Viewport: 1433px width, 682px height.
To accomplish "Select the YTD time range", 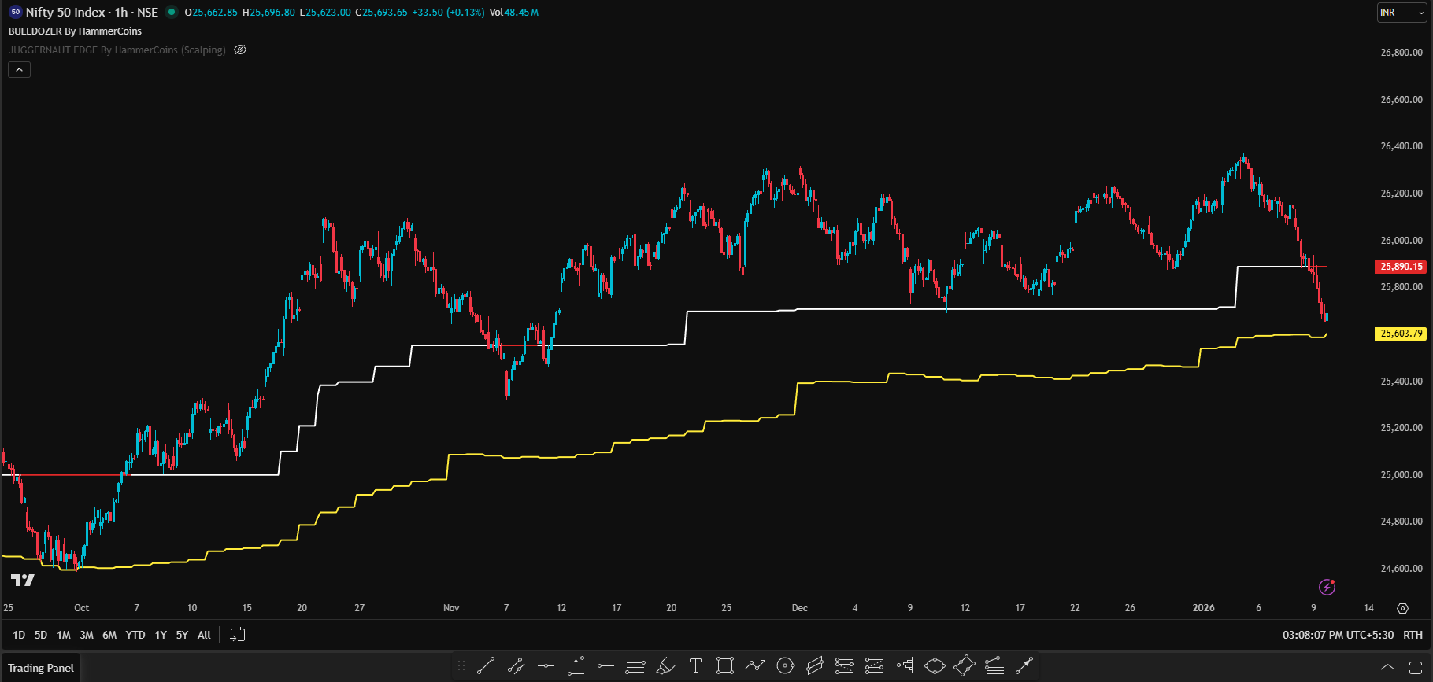I will coord(135,635).
